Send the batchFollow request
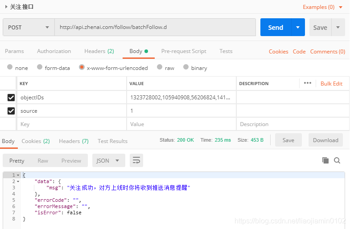Image resolution: width=350 pixels, height=229 pixels. pos(276,27)
